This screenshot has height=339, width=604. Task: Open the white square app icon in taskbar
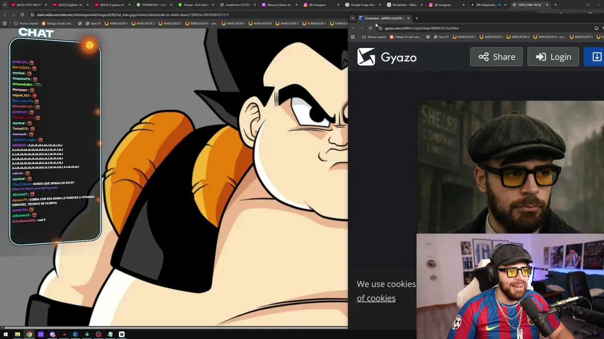coord(122,335)
